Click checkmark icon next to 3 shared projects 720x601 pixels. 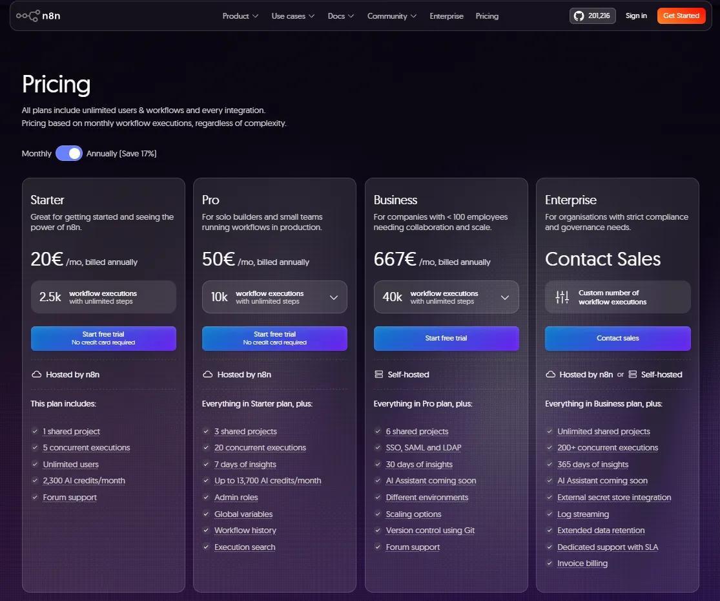206,431
